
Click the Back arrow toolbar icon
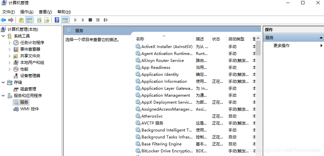tap(4, 20)
